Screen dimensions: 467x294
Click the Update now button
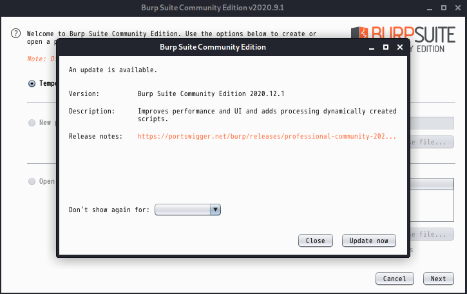tap(368, 240)
